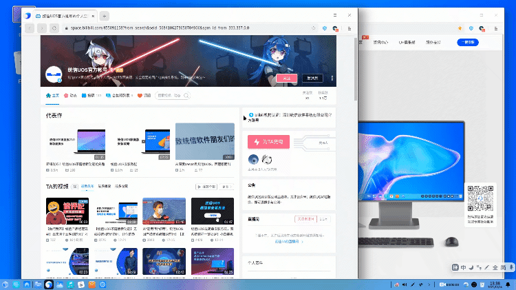The image size is (516, 290).
Task: Click 中 on the input method bar
Action: (463, 267)
